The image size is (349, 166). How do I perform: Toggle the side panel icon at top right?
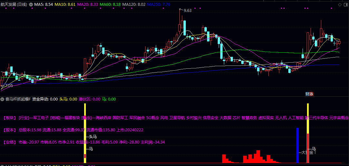coord(345,4)
